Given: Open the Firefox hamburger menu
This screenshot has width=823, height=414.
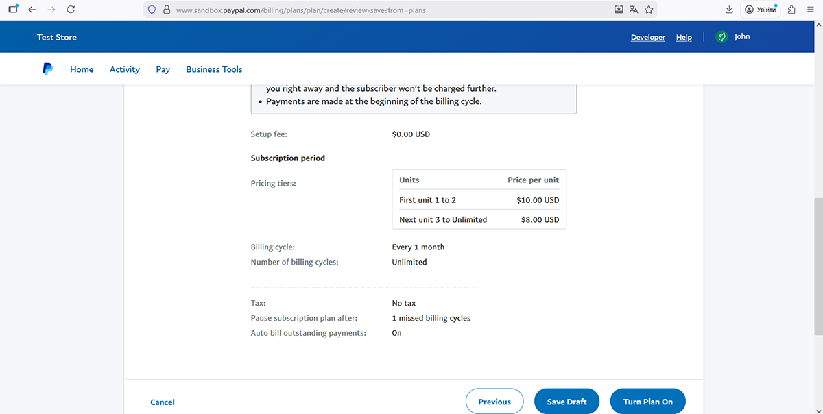Looking at the screenshot, I should coord(811,10).
